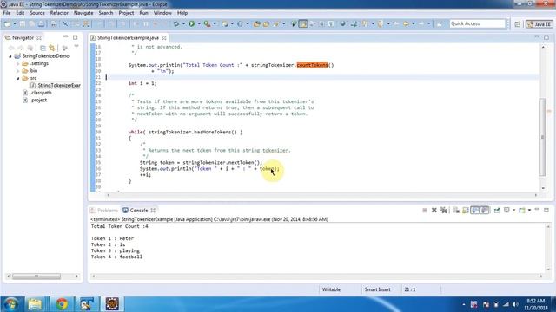Click Console Remove Launch X icon
This screenshot has height=312, width=556.
434,210
